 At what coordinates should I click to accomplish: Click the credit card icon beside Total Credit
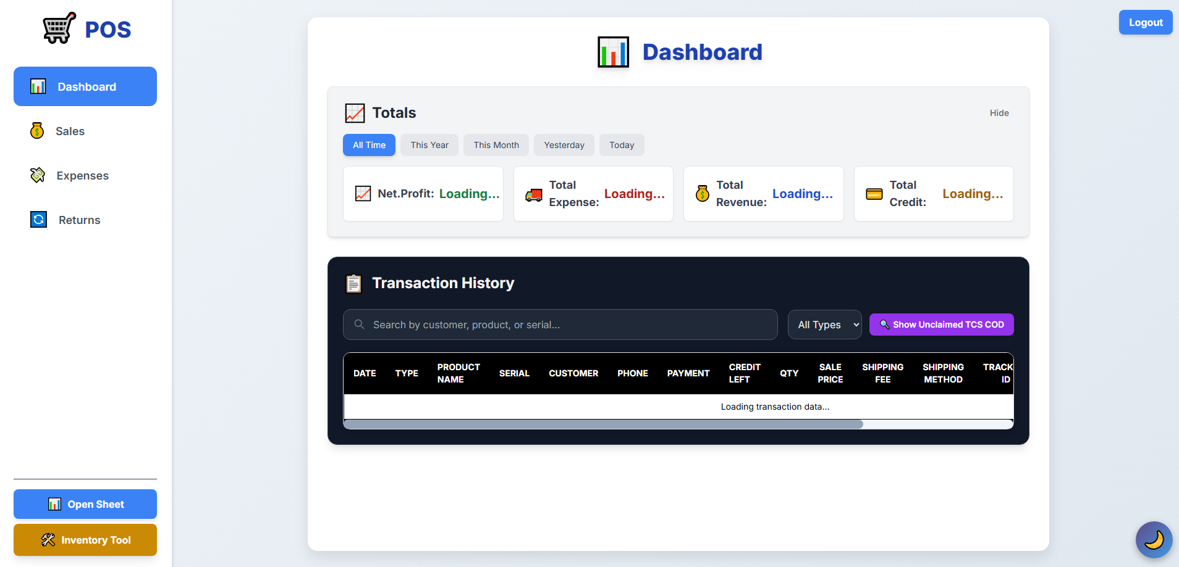click(874, 193)
